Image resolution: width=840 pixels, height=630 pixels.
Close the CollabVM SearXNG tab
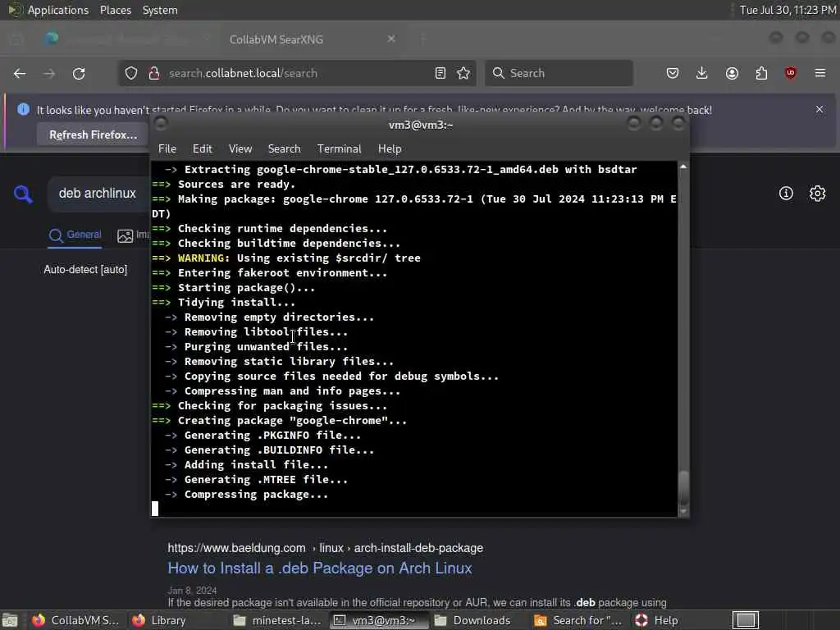pyautogui.click(x=391, y=39)
